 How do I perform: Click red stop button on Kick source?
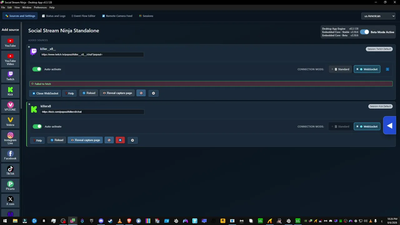tap(120, 140)
